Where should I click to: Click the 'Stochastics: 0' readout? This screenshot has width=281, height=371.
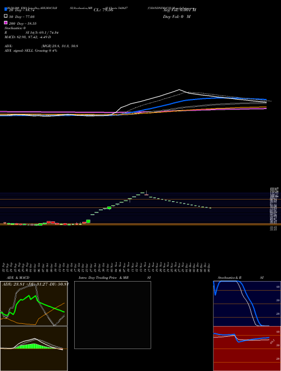pyautogui.click(x=15, y=28)
